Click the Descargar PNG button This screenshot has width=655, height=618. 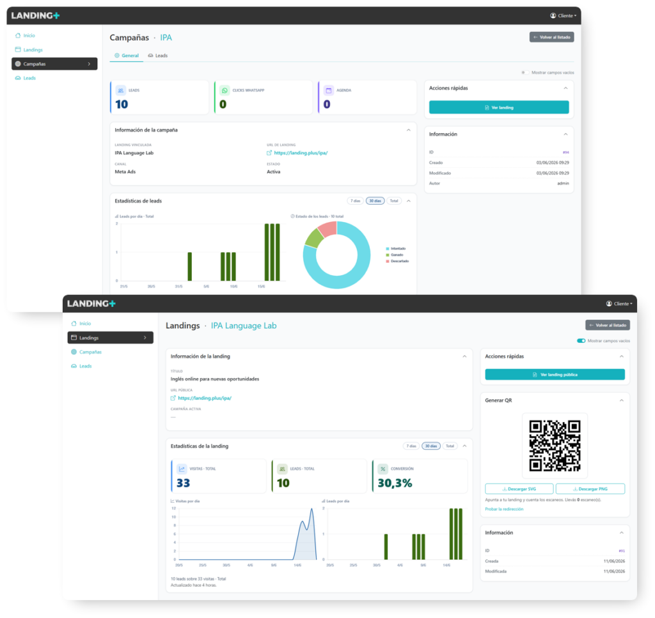point(590,489)
